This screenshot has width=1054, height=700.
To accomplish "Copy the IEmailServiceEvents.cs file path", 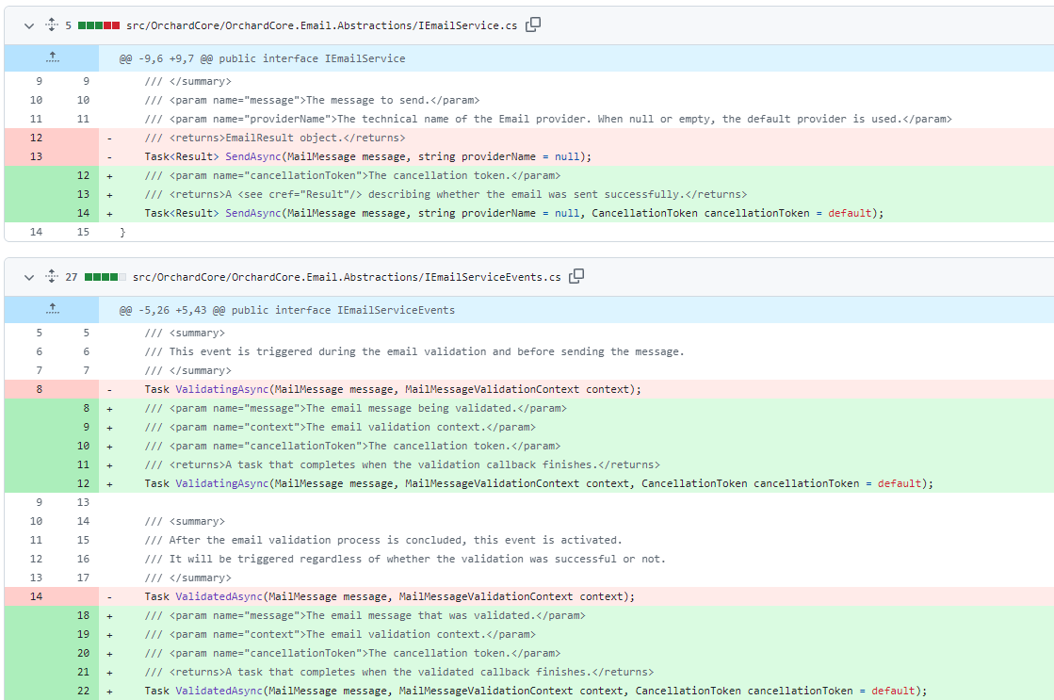I will 576,276.
